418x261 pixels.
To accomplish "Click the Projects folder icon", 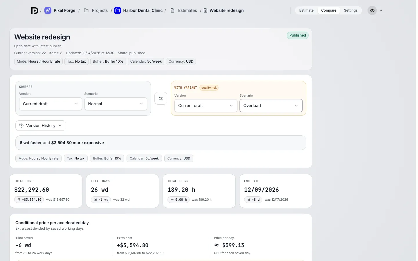I will [86, 10].
